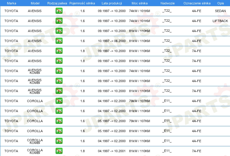Click the Lata produkcji column header
230x156 pixels.
pyautogui.click(x=111, y=3)
